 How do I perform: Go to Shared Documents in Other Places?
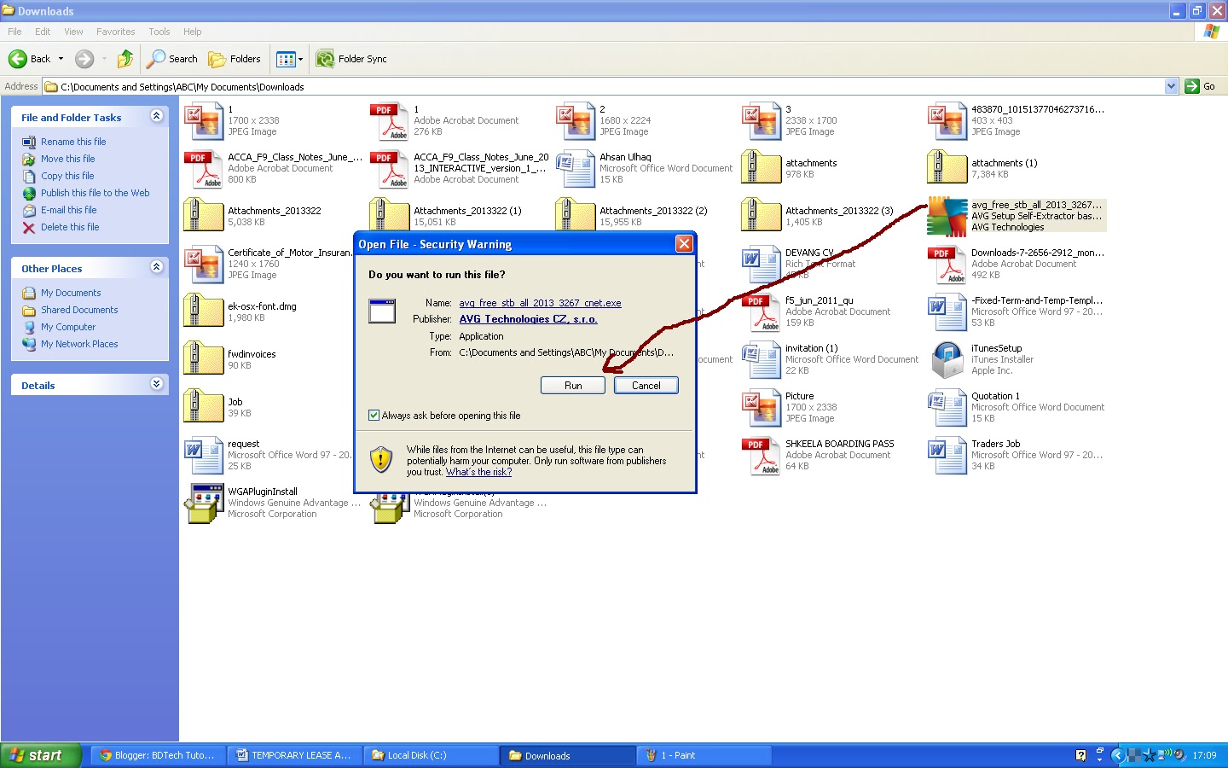79,310
